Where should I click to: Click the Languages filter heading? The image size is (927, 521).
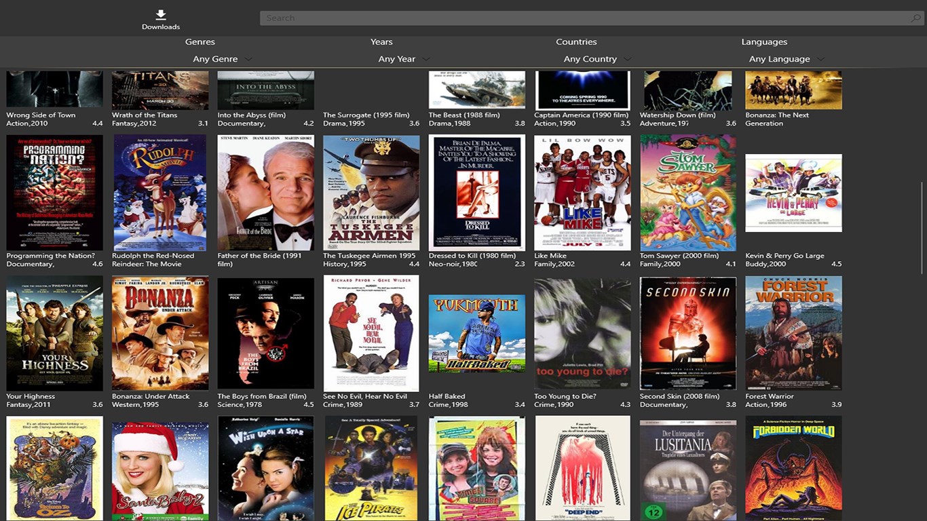pyautogui.click(x=764, y=42)
